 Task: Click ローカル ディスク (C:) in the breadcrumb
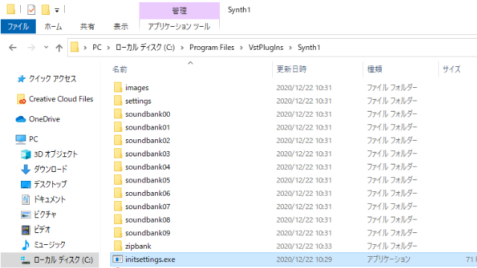click(x=145, y=48)
